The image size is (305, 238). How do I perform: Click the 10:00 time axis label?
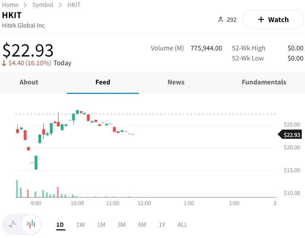77,203
